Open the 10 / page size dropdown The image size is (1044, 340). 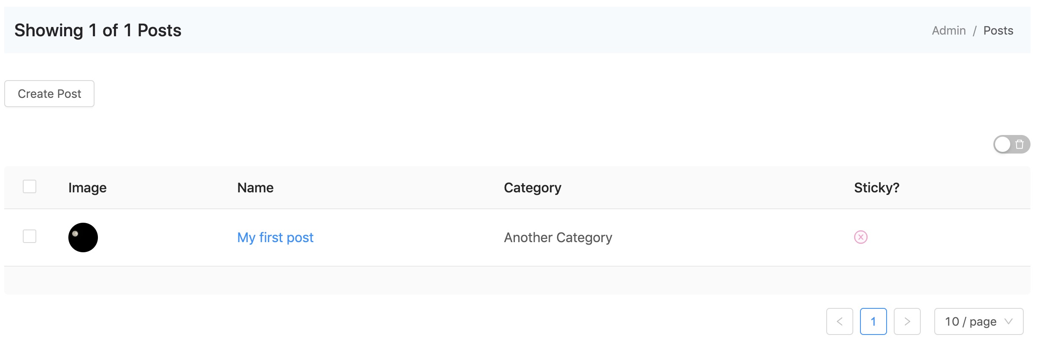tap(979, 321)
